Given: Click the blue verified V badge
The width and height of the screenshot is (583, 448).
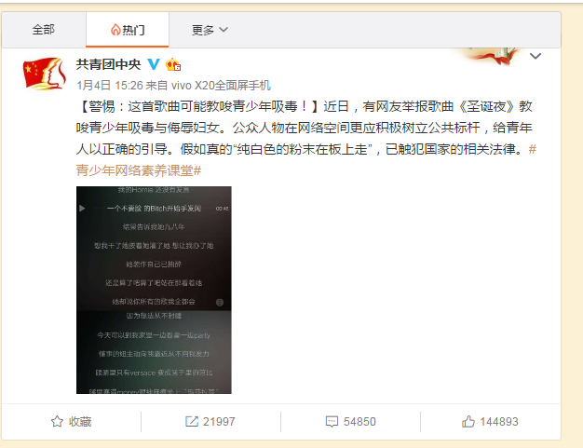Looking at the screenshot, I should coord(154,64).
